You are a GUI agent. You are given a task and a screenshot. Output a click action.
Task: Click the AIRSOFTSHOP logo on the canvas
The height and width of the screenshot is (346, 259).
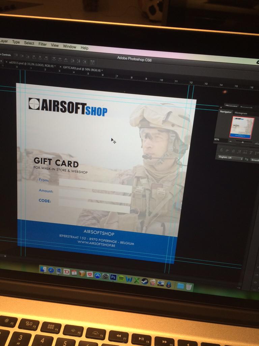(68, 107)
